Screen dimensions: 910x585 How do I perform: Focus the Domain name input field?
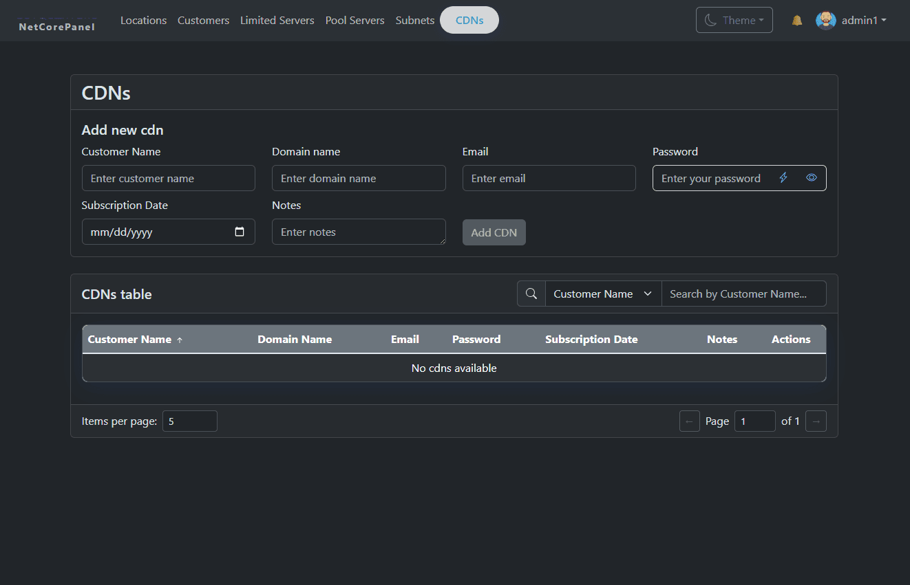coord(359,178)
